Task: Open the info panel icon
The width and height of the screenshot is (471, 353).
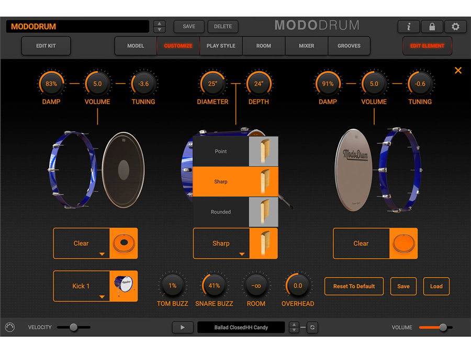Action: click(x=408, y=27)
